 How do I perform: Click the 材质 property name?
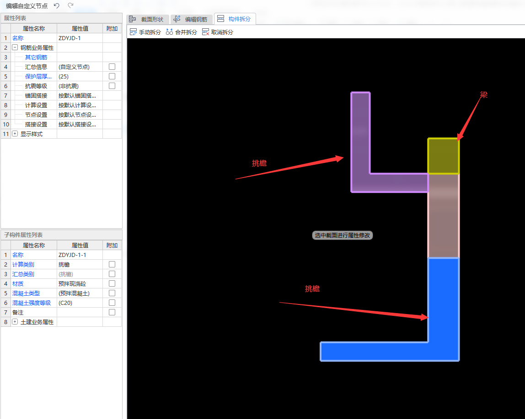(x=18, y=284)
